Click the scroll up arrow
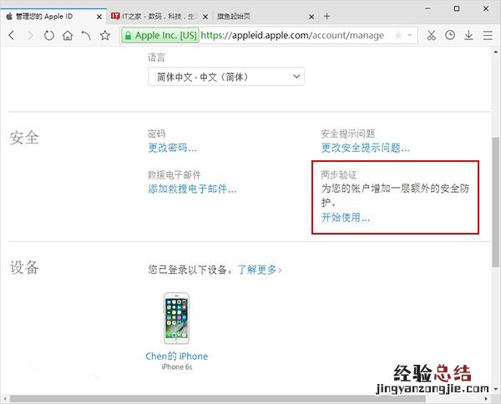Viewport: 501px width, 404px height. point(495,52)
